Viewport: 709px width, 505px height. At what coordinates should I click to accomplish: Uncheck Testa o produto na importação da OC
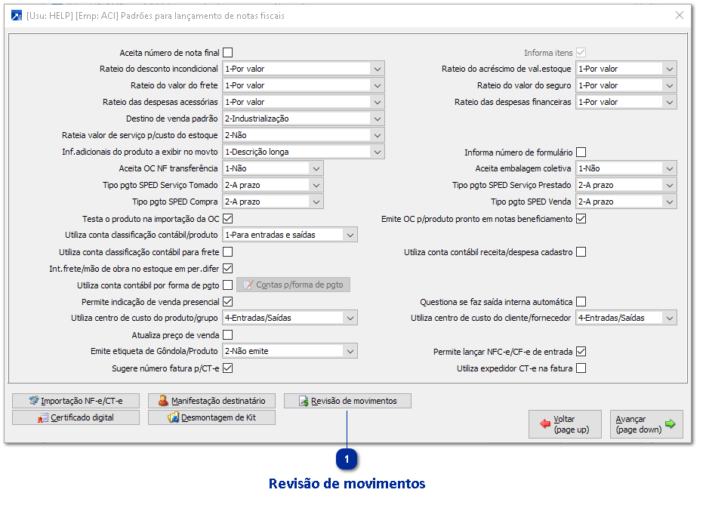[228, 219]
